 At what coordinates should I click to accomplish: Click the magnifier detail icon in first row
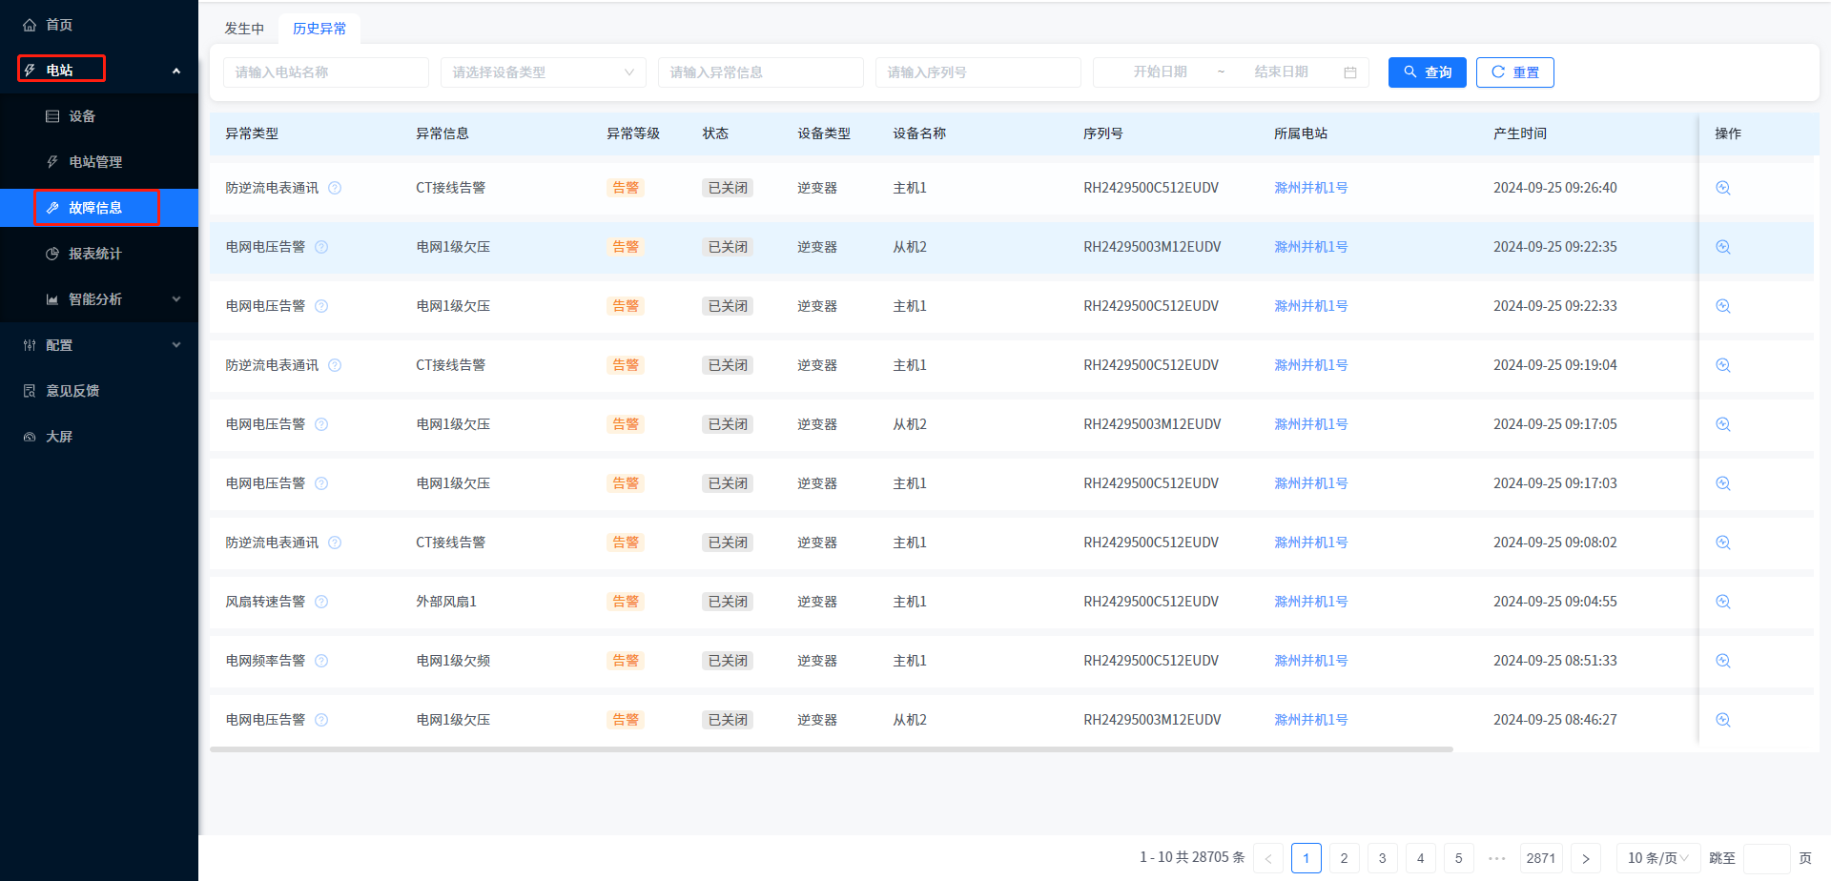point(1722,188)
